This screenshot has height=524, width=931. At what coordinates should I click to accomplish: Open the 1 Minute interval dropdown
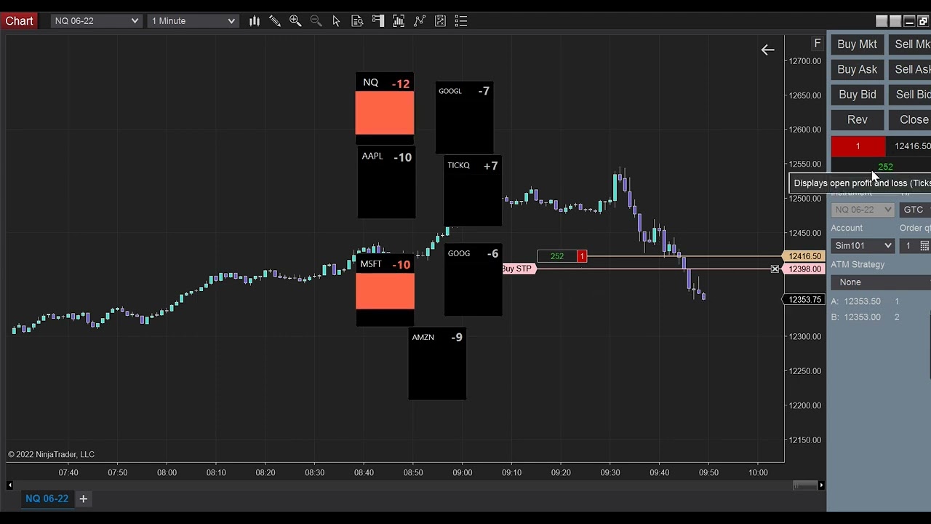pos(193,21)
